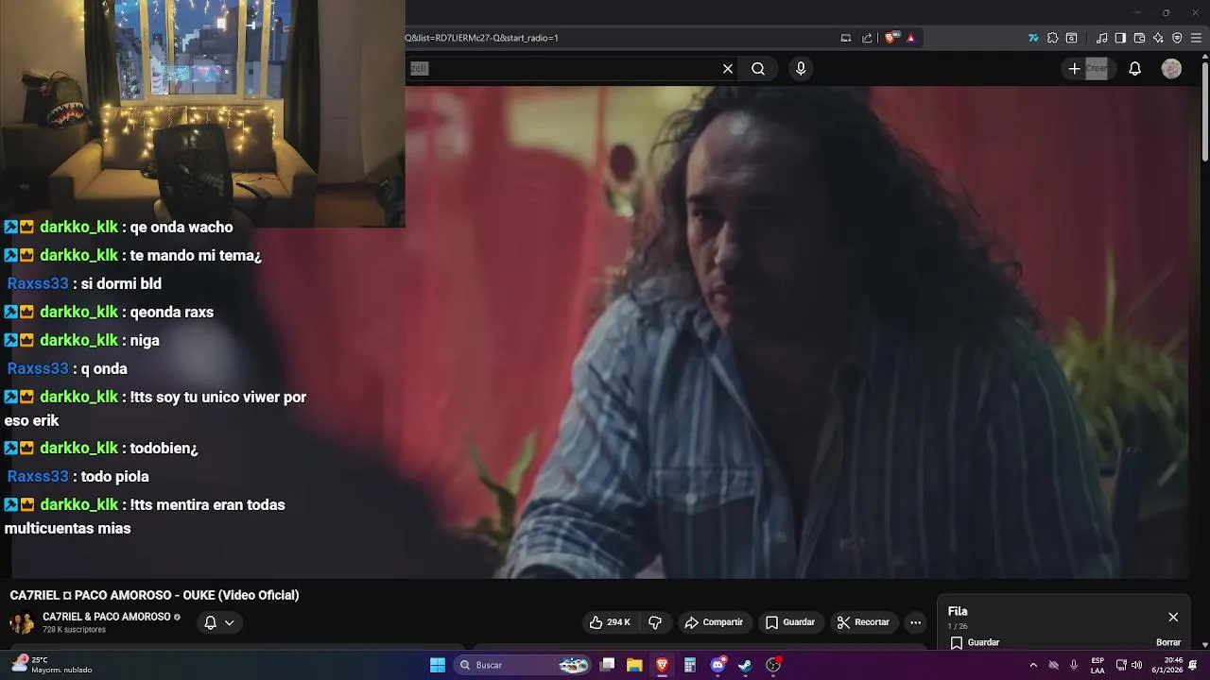Click Guardar in the Fila queue panel
The height and width of the screenshot is (680, 1210).
[975, 642]
